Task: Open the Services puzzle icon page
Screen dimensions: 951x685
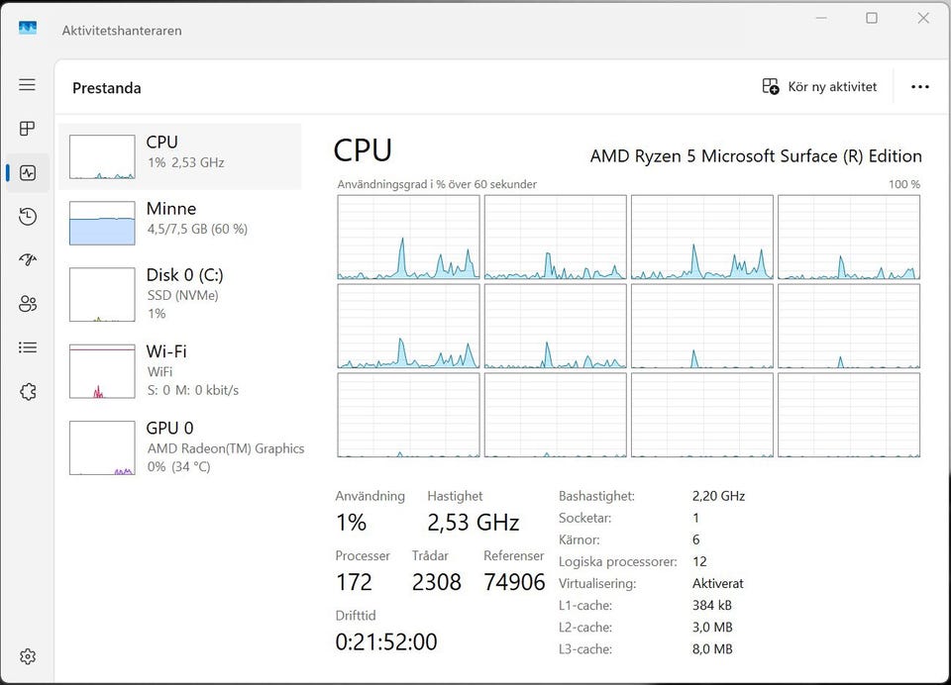Action: 28,391
